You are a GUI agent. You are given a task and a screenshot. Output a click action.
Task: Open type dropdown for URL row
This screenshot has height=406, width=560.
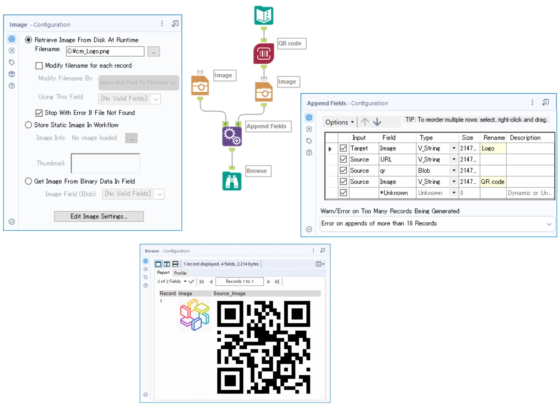[x=454, y=159]
